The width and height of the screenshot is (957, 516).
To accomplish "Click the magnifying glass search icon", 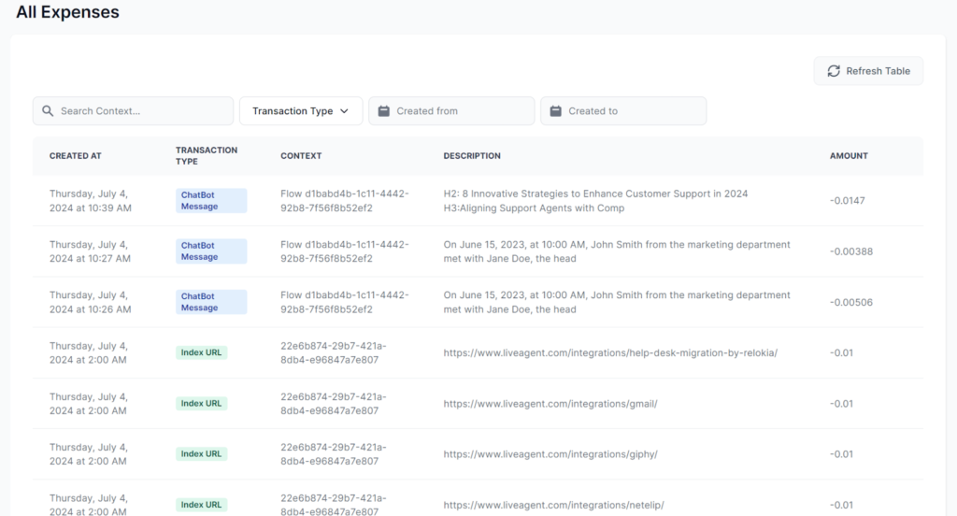I will [x=48, y=111].
